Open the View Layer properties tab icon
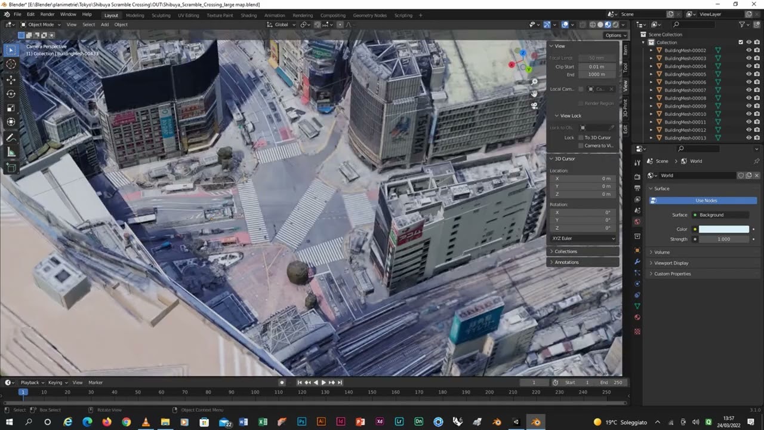The image size is (764, 430). 637,199
